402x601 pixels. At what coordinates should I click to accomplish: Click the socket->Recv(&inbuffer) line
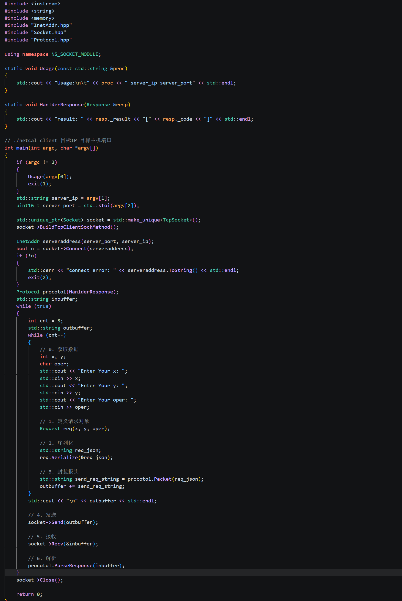63,544
